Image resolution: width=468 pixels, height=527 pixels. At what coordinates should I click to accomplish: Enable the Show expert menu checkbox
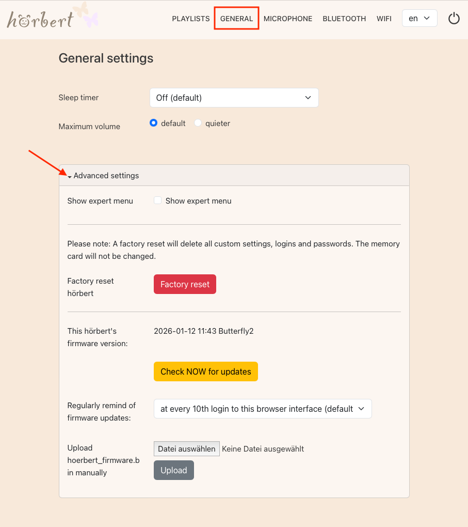(158, 200)
